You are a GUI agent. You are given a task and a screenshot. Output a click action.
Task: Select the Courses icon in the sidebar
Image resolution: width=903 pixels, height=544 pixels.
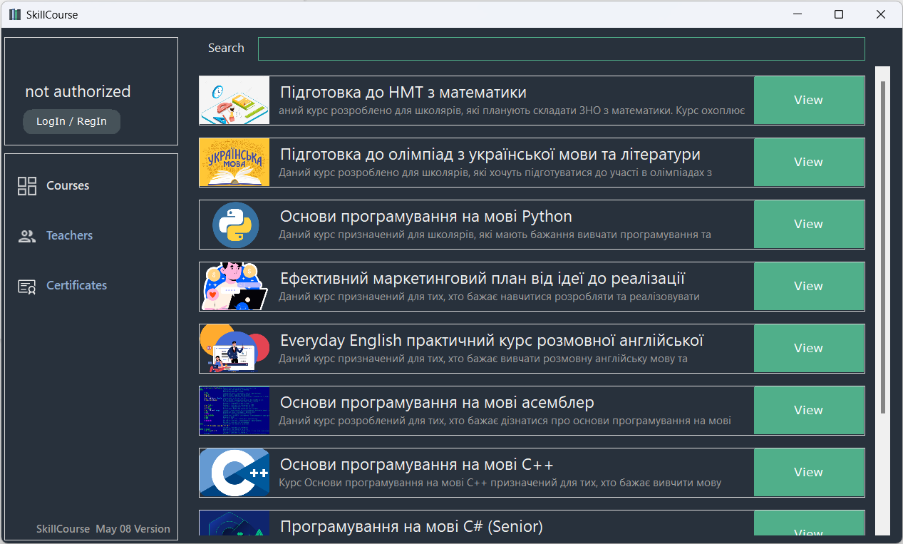26,185
